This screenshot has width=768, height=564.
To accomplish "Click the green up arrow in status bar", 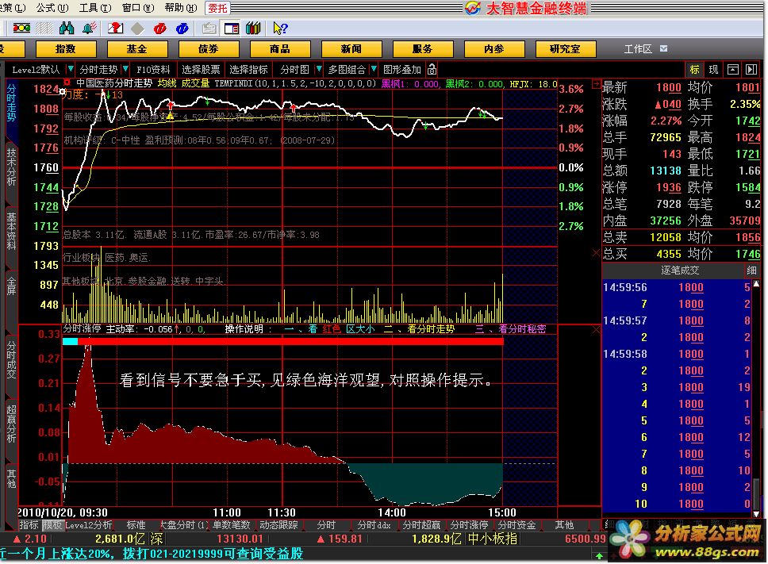I will click(x=599, y=556).
